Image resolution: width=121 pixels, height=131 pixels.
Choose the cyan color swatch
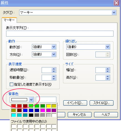[14, 115]
